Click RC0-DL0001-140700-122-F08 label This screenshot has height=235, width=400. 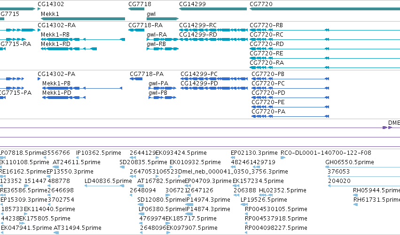[326, 153]
